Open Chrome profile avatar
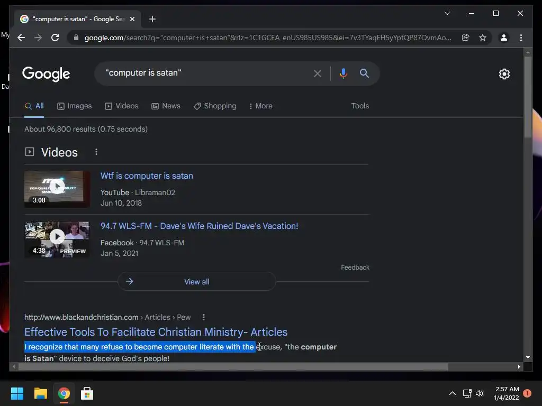Screen dimensions: 542x406 pos(504,38)
